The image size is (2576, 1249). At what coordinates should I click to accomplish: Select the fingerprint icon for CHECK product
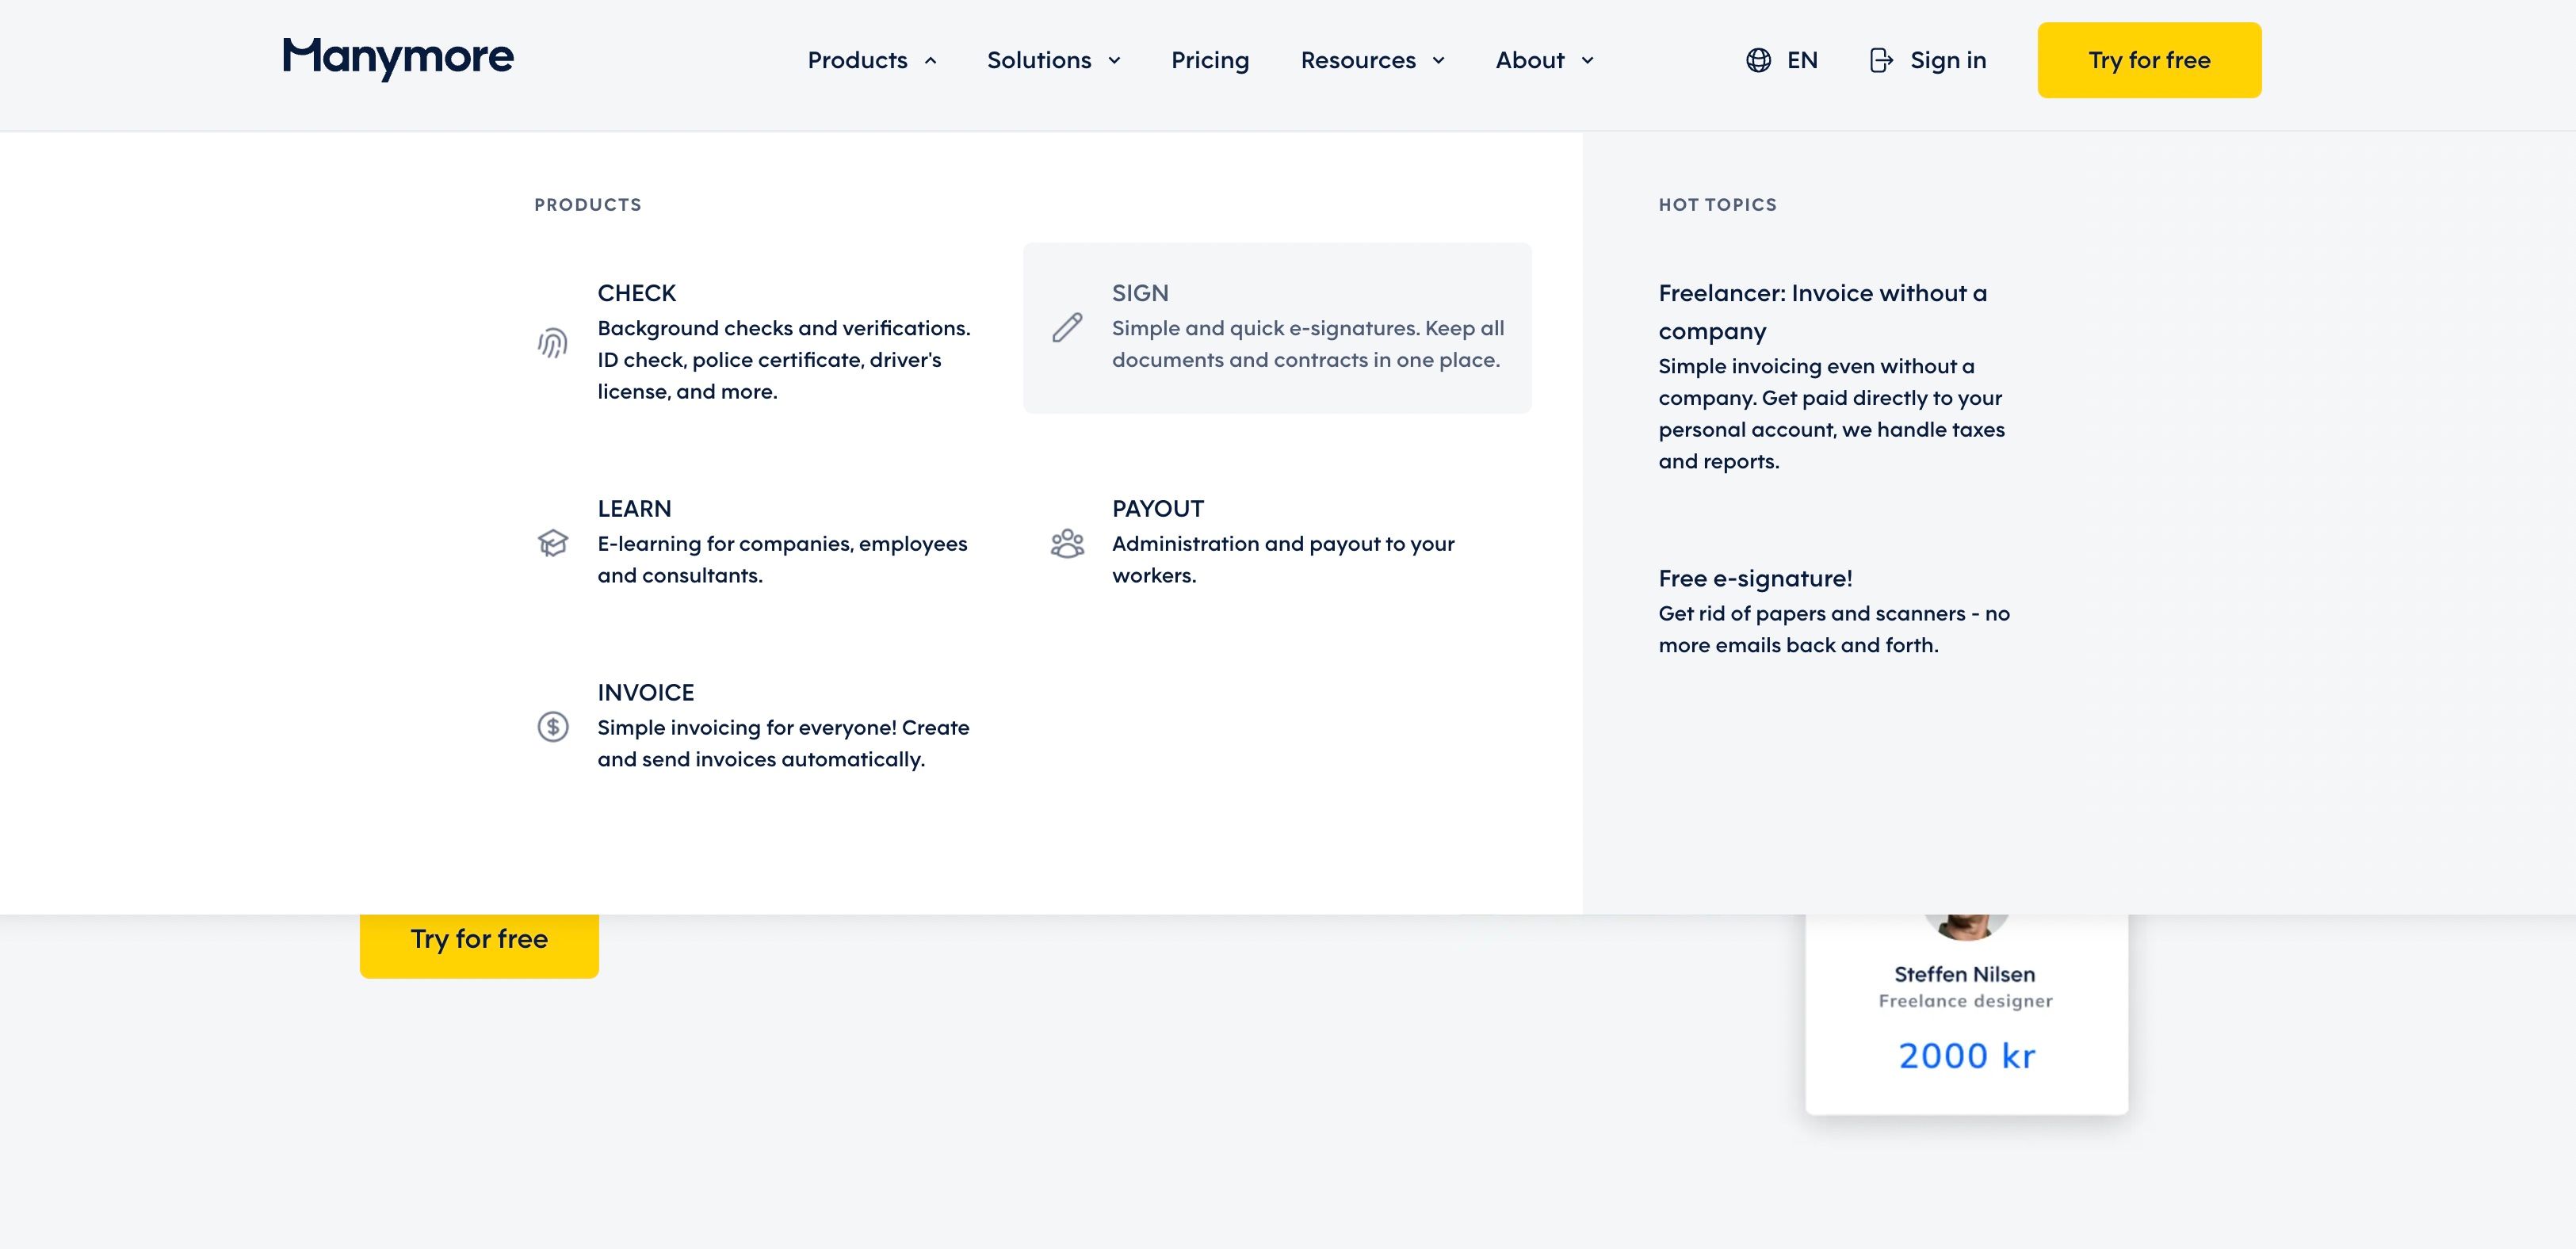click(551, 344)
